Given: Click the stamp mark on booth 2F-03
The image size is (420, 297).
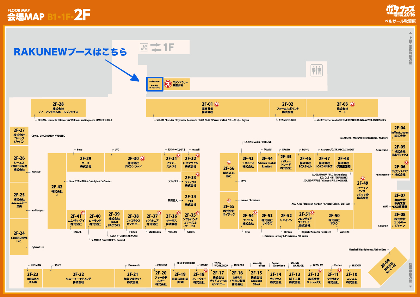Looking at the screenshot, I should (x=352, y=104).
